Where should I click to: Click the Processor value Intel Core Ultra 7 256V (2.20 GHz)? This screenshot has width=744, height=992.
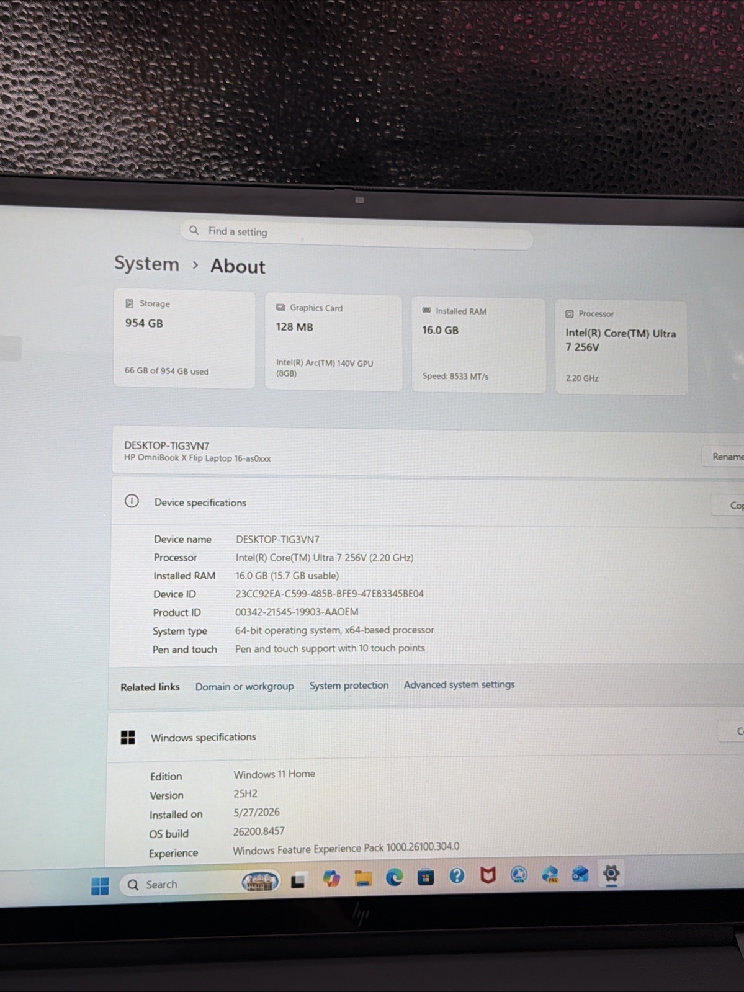(325, 558)
